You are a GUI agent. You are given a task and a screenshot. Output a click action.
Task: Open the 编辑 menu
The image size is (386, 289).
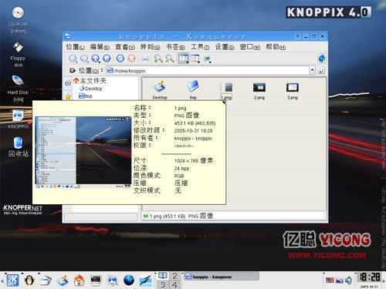point(100,47)
